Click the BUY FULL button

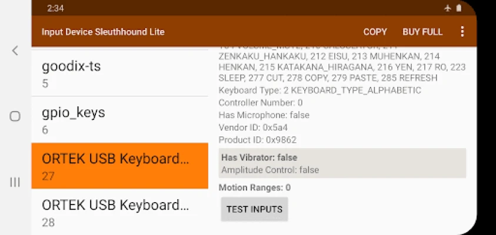pyautogui.click(x=422, y=32)
